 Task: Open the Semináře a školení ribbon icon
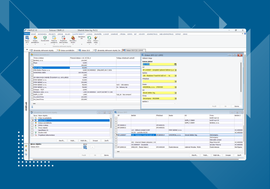click(73, 38)
